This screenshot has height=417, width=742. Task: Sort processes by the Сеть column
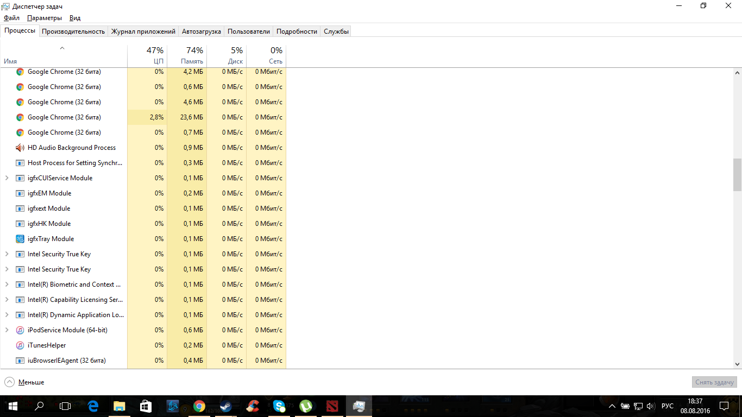point(266,55)
